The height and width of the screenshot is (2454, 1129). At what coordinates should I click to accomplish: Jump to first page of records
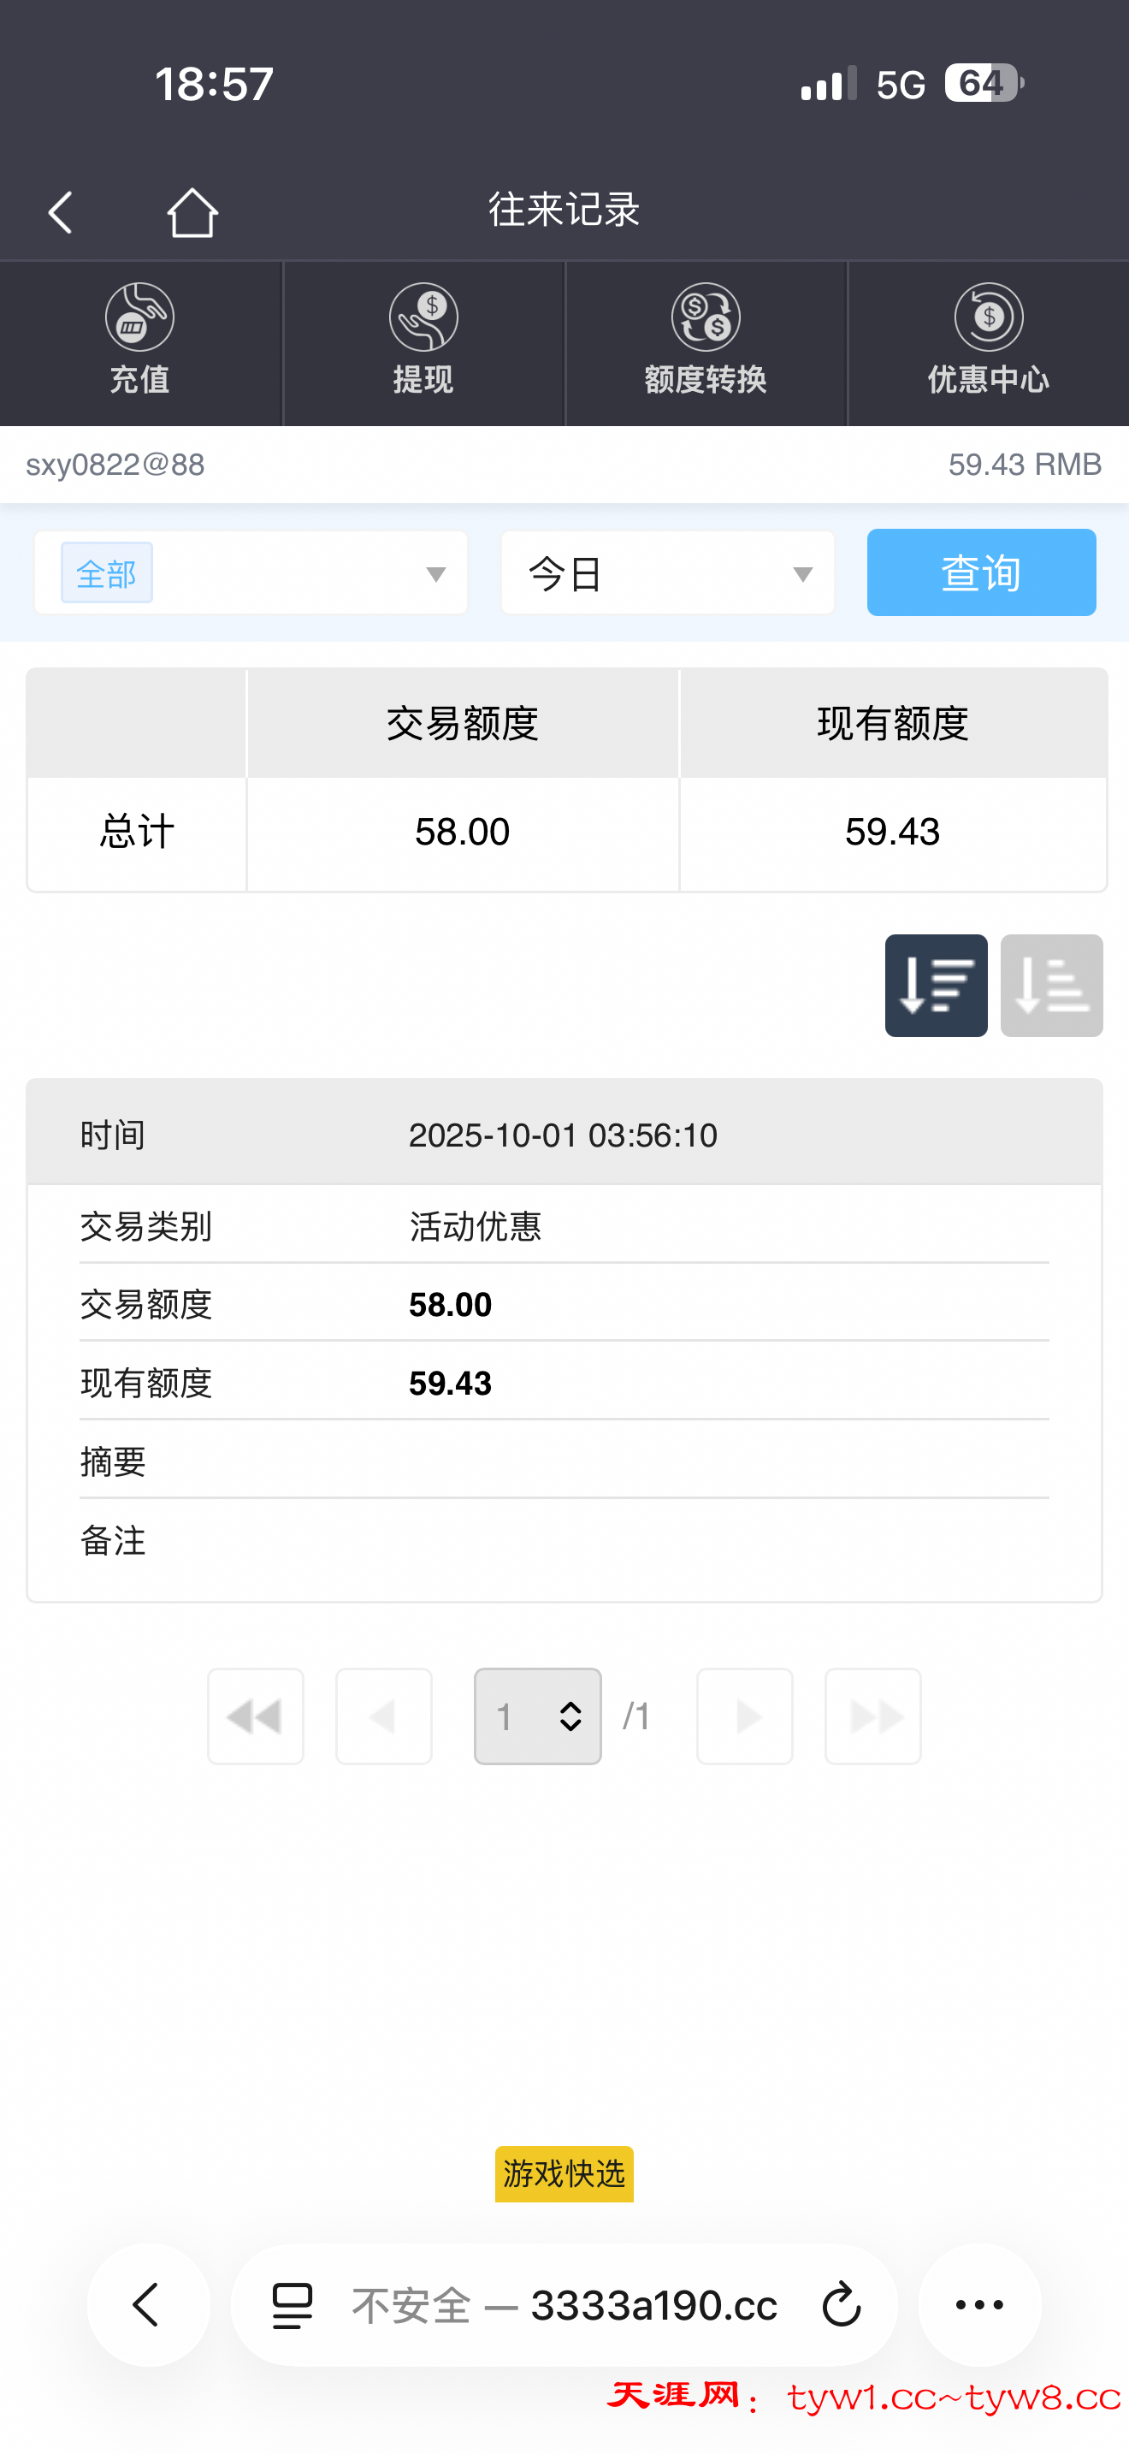[255, 1716]
